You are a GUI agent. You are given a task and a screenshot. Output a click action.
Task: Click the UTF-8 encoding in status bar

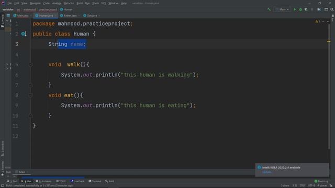click(x=311, y=186)
